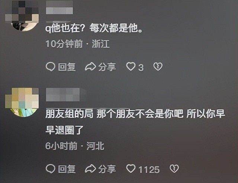Select comment text 'q他也在？每次都是他。'

pyautogui.click(x=94, y=28)
